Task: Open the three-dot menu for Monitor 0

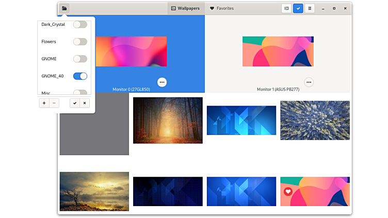Action: point(162,82)
